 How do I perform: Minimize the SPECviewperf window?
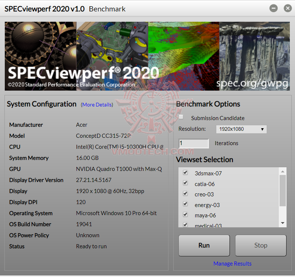point(273,8)
